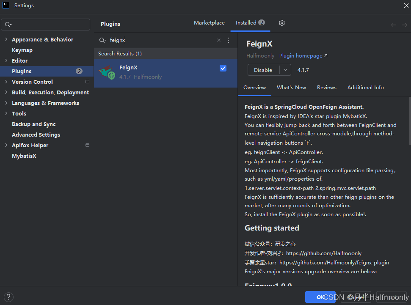This screenshot has width=411, height=305.
Task: Open the Disable button dropdown arrow
Action: click(x=285, y=70)
